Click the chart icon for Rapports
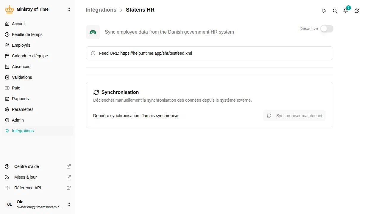The width and height of the screenshot is (381, 214). pyautogui.click(x=7, y=99)
